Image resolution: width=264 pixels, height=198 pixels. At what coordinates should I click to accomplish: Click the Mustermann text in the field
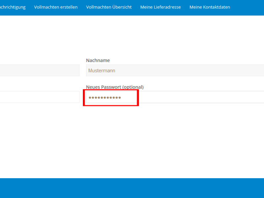click(x=102, y=71)
